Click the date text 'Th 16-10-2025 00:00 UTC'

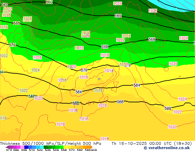[141, 143]
